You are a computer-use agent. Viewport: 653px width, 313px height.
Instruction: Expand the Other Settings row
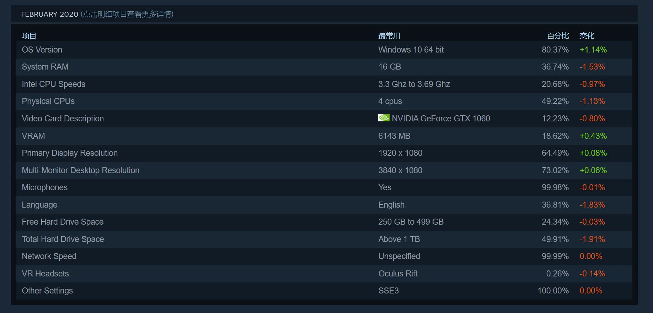click(x=47, y=291)
